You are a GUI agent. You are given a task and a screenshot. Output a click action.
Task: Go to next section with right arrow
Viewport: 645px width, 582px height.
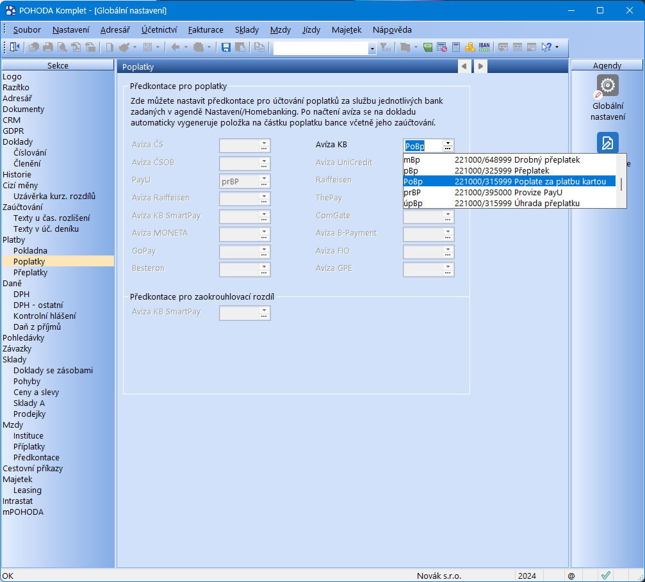click(480, 66)
